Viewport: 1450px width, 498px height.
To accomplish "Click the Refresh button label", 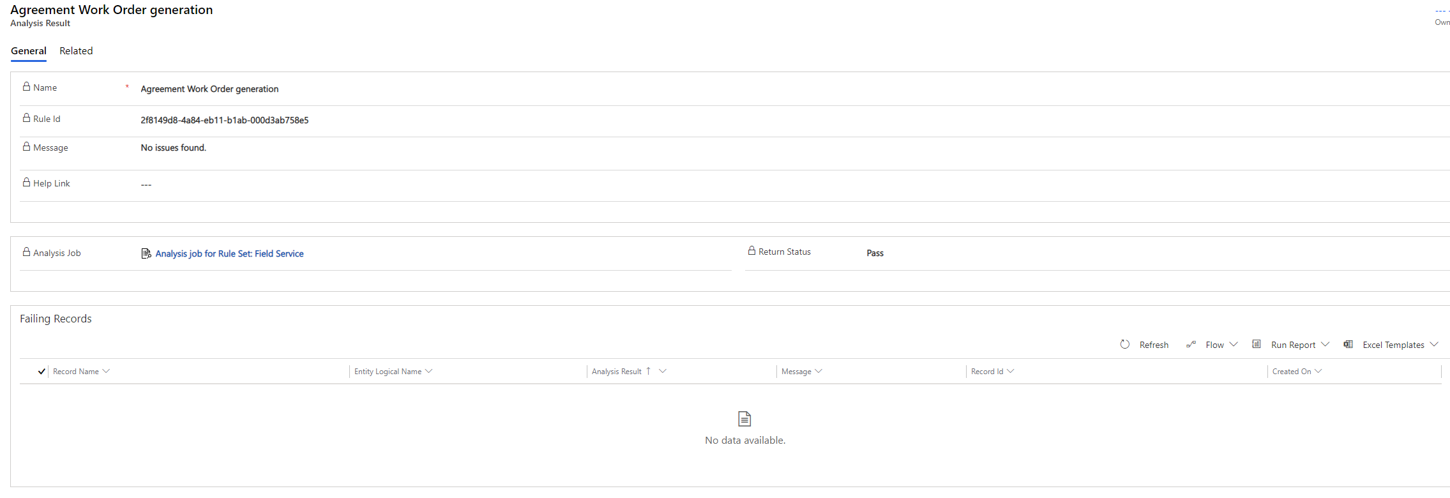I will pos(1154,345).
